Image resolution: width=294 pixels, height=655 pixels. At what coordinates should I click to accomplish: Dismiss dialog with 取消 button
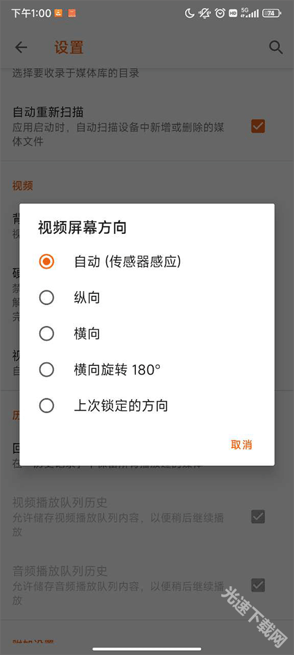pyautogui.click(x=241, y=444)
